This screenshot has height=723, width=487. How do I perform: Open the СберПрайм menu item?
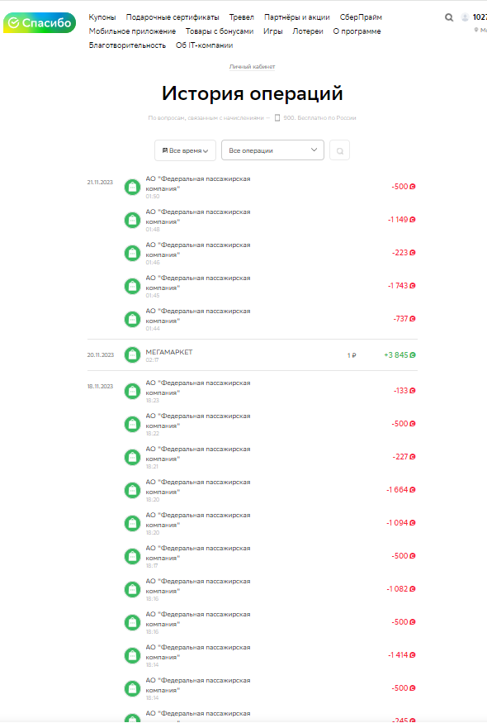click(361, 17)
